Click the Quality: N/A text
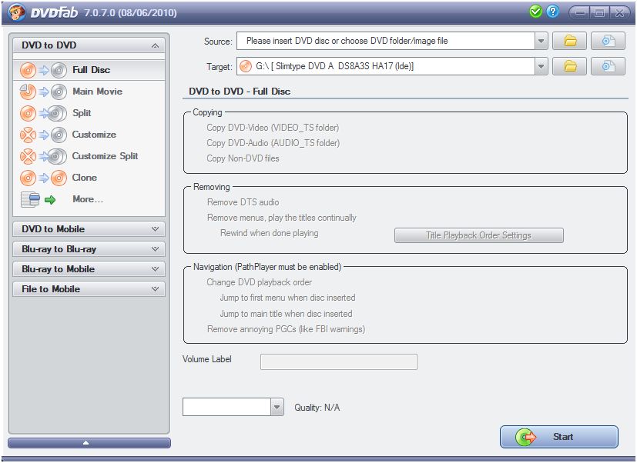This screenshot has width=637, height=463. [317, 408]
